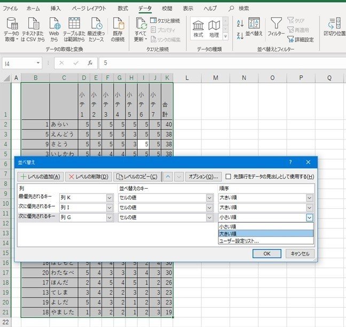This screenshot has height=327, width=346.
Task: Open Queries & Connections (クエリと接続)
Action: click(x=166, y=20)
